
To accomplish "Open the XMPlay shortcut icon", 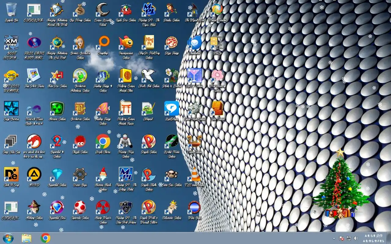I will (x=11, y=43).
